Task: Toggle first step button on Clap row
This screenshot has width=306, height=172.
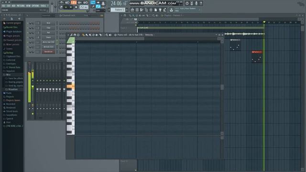Action: (x=60, y=29)
